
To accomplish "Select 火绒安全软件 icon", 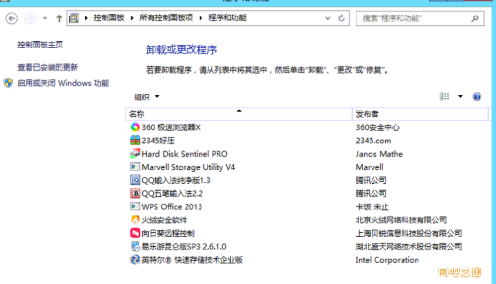I will (x=135, y=220).
